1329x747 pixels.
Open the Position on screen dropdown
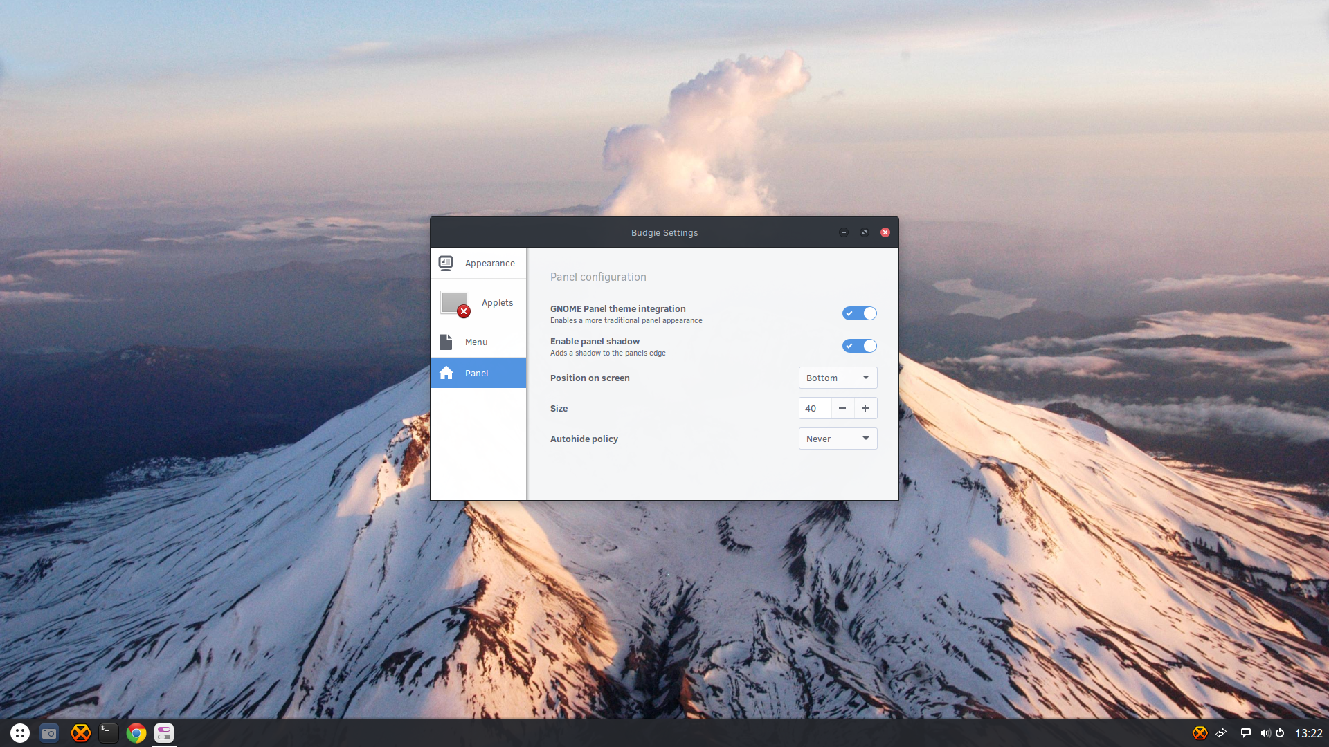coord(838,378)
